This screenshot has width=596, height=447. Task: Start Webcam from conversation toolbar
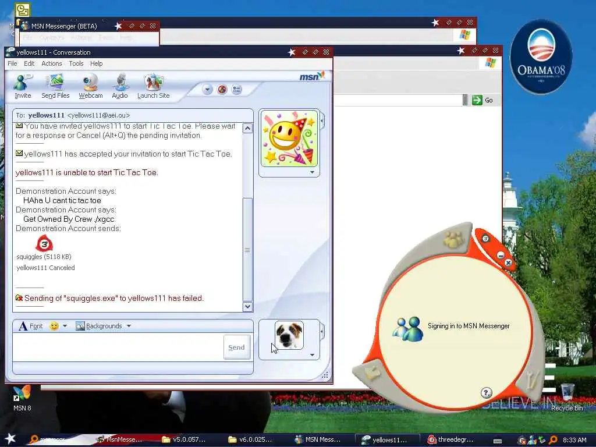(x=90, y=86)
